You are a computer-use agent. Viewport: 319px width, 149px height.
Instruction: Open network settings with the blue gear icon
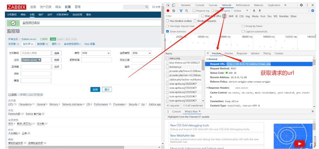pos(313,11)
